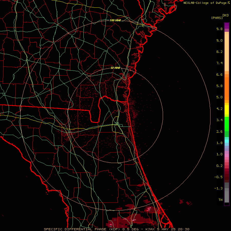Click the bright green color bar segment
This screenshot has width=231, height=231.
coord(227,124)
